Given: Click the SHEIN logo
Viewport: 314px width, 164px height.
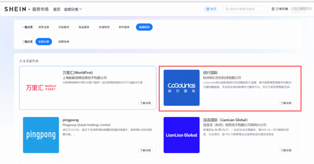Looking at the screenshot, I should 15,9.
